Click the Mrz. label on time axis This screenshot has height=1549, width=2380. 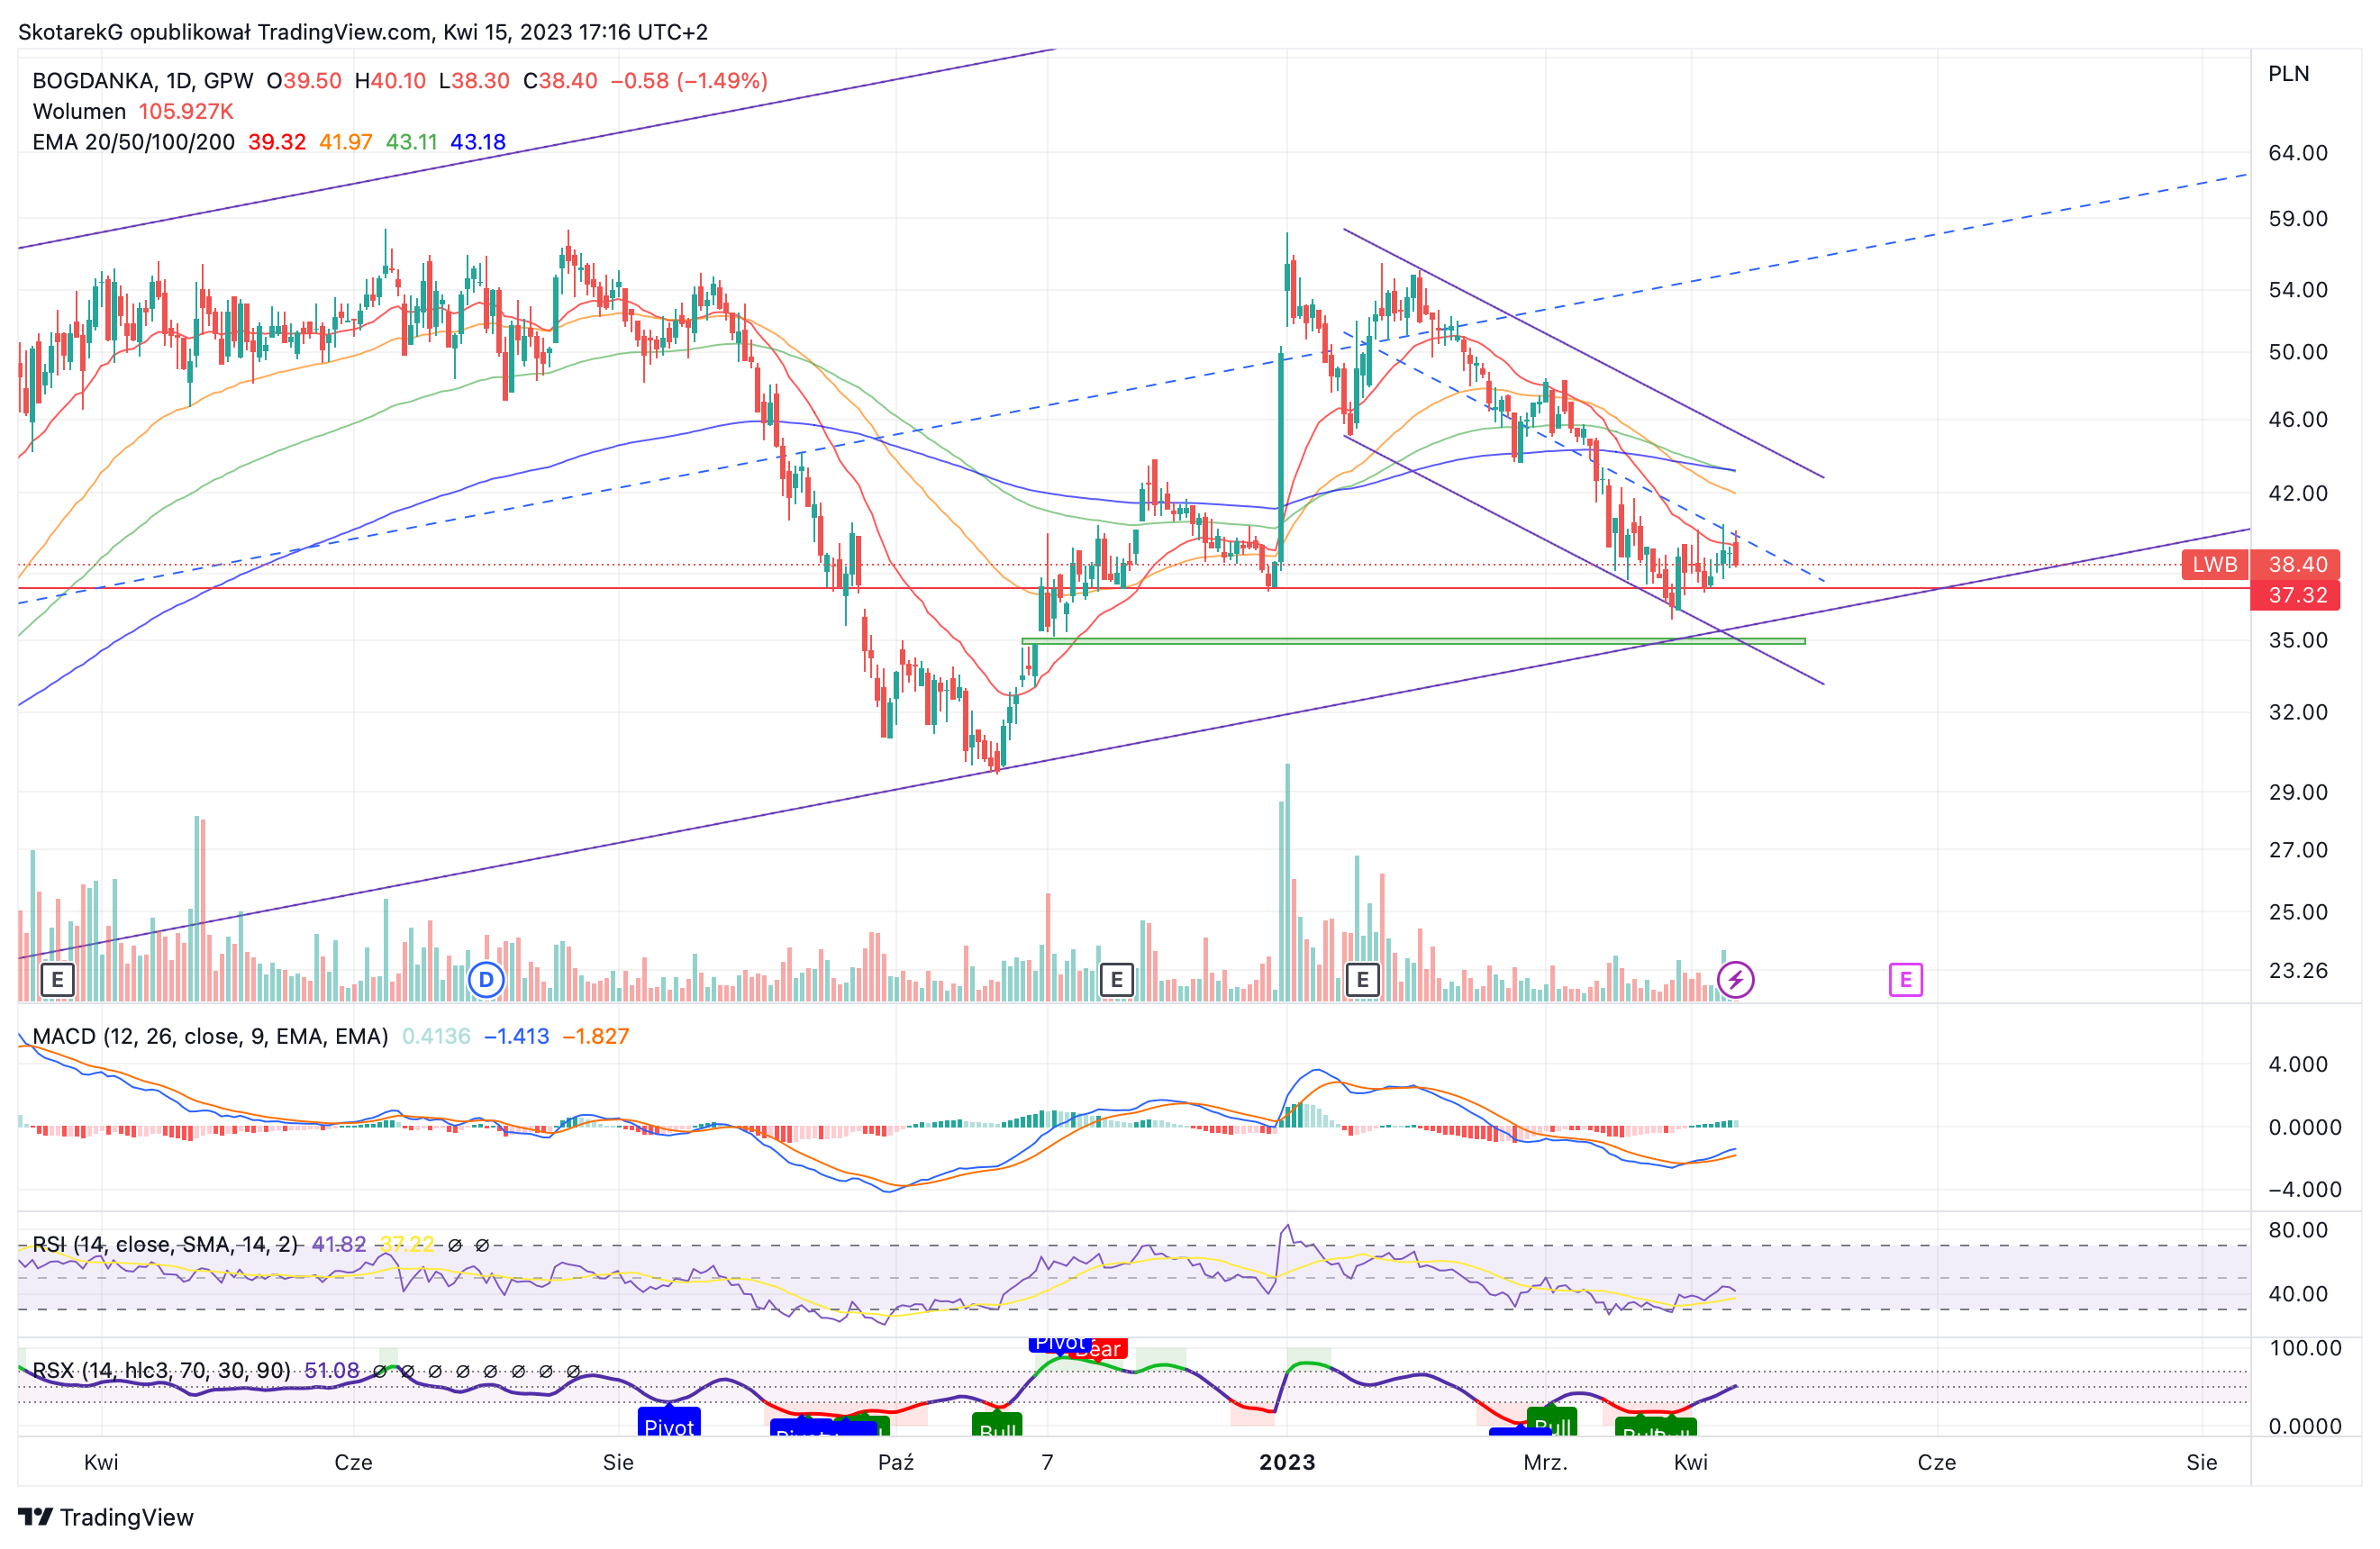1545,1462
